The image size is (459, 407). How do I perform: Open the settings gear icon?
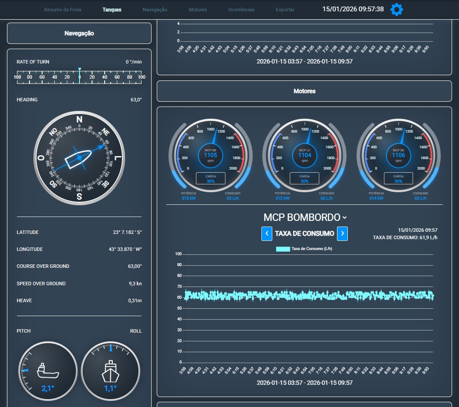click(396, 10)
